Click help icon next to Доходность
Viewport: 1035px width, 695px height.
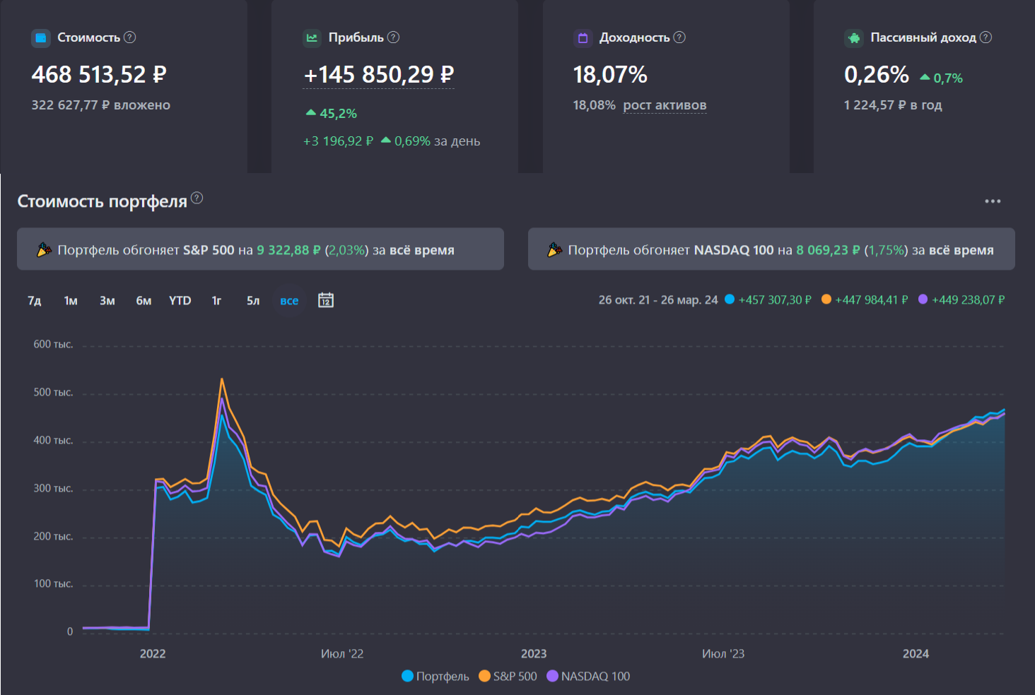point(679,37)
